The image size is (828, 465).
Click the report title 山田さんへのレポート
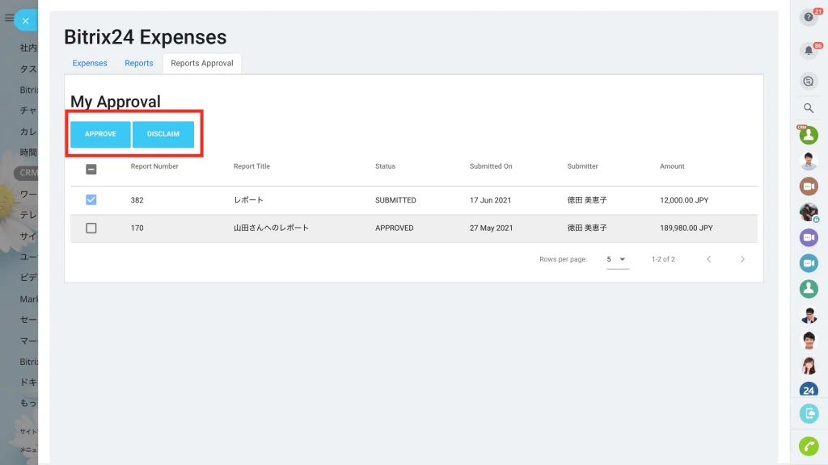click(271, 228)
